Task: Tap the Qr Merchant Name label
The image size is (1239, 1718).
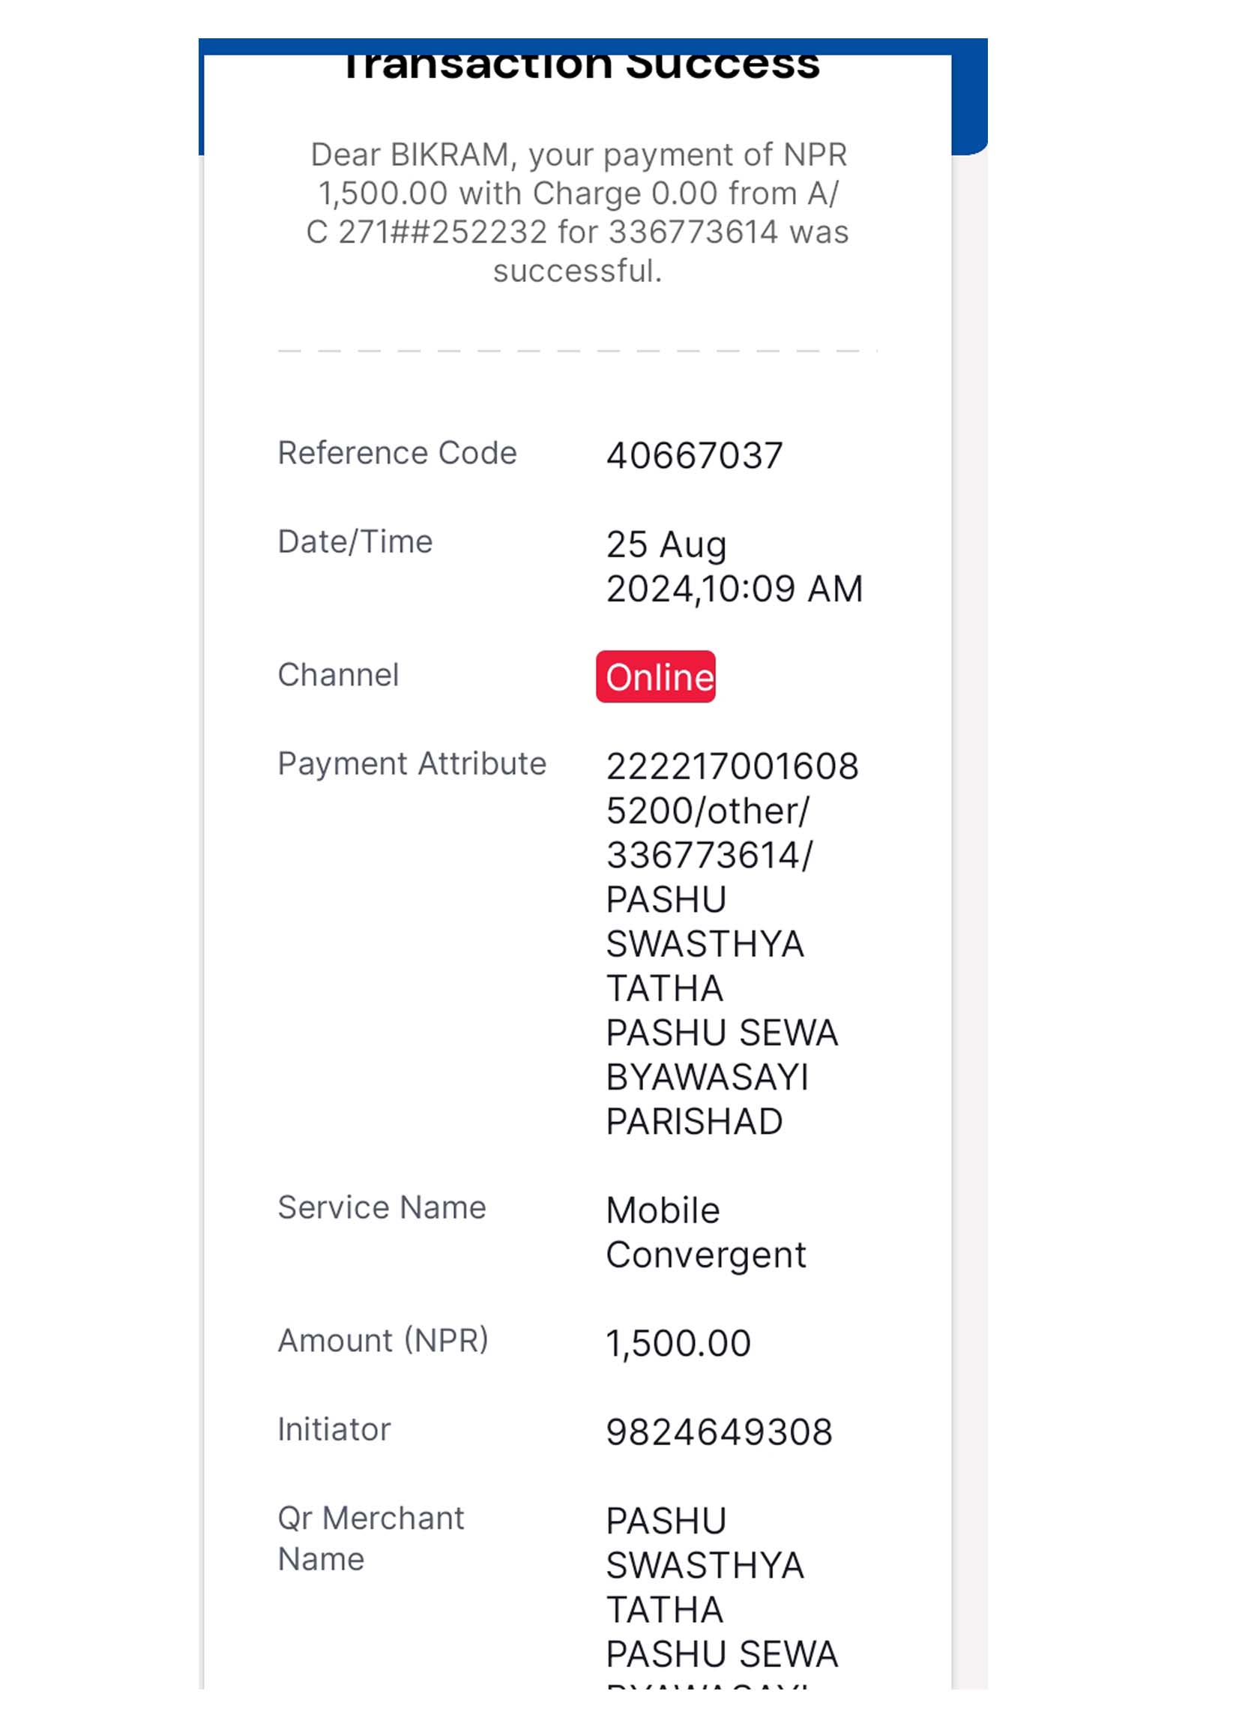Action: [x=371, y=1539]
